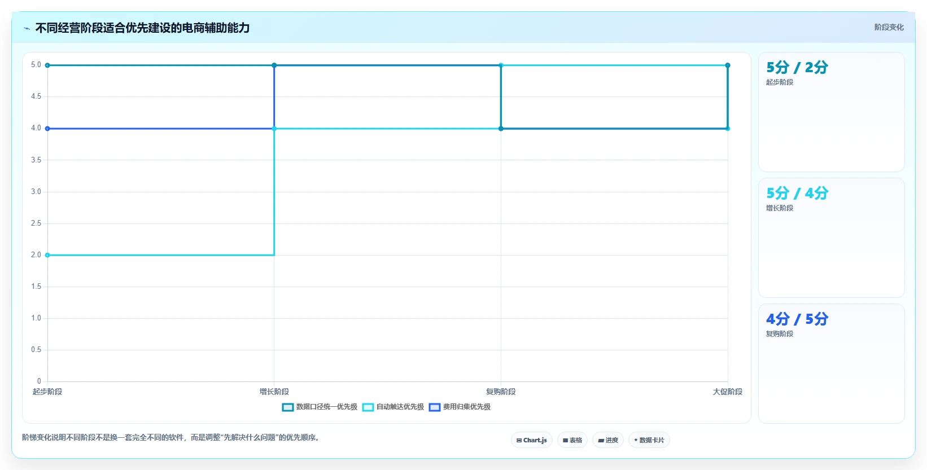The width and height of the screenshot is (927, 470).
Task: Click the chart title 不同经营阶段适合优先建设的电商辅助能力
Action: click(143, 28)
